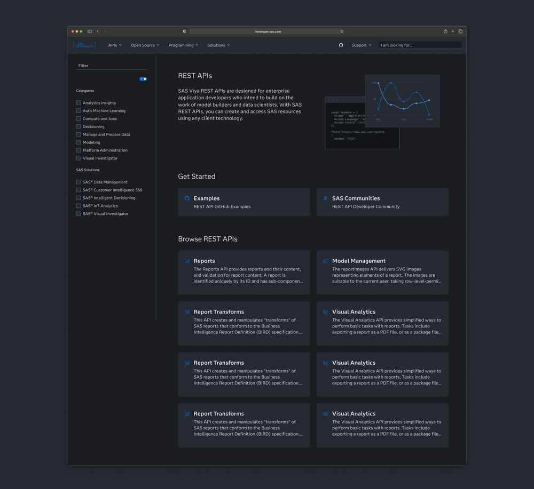Click the Categories heading
534x489 pixels.
coord(85,91)
